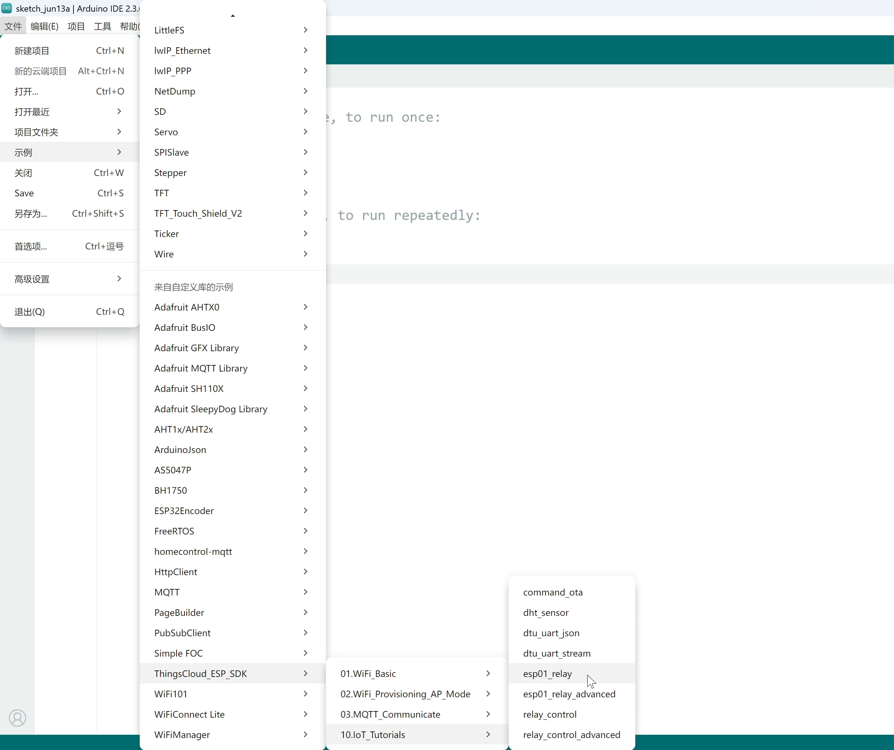Viewport: 894px width, 750px height.
Task: Expand LittleFS examples
Action: (233, 30)
